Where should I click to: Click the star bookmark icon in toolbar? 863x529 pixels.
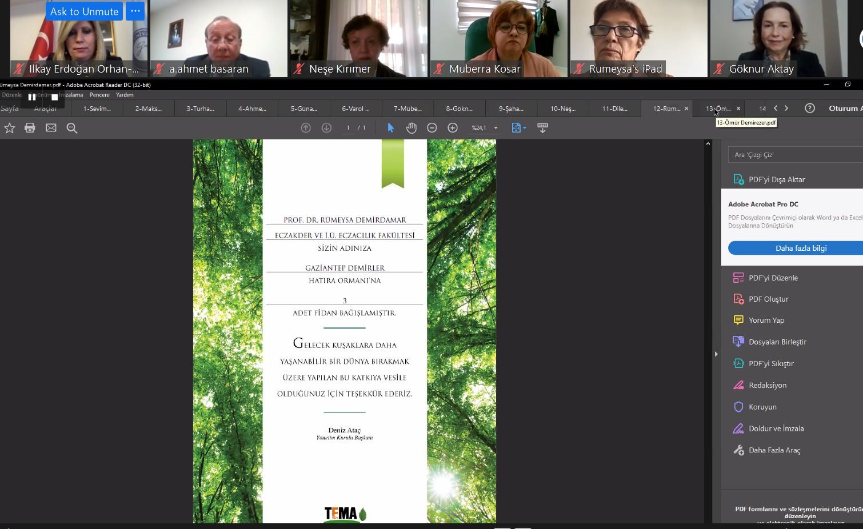click(x=10, y=128)
